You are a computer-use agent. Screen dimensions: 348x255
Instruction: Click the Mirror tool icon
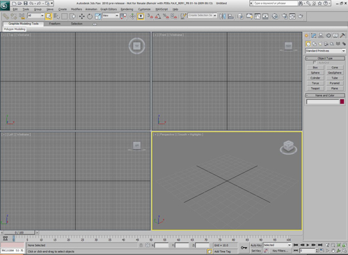pyautogui.click(x=223, y=16)
